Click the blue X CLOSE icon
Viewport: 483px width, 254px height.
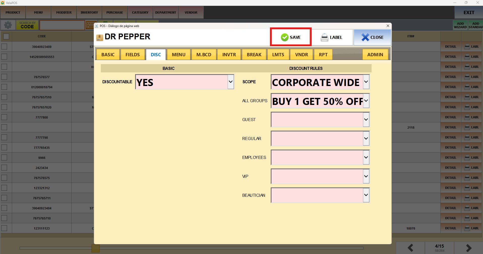[365, 37]
